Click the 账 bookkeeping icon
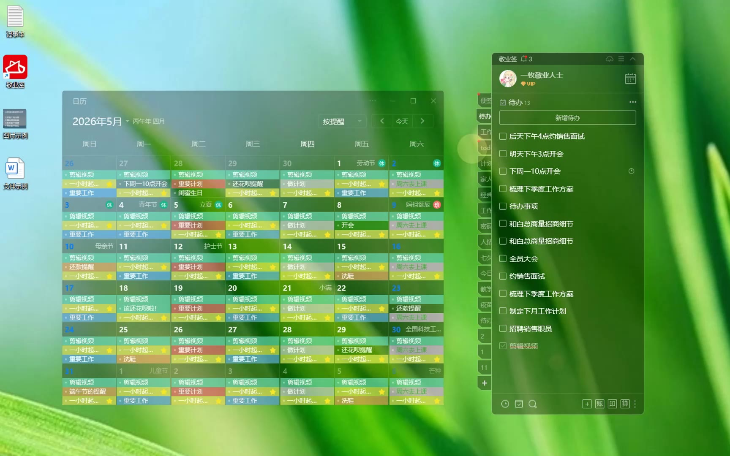 pyautogui.click(x=599, y=404)
